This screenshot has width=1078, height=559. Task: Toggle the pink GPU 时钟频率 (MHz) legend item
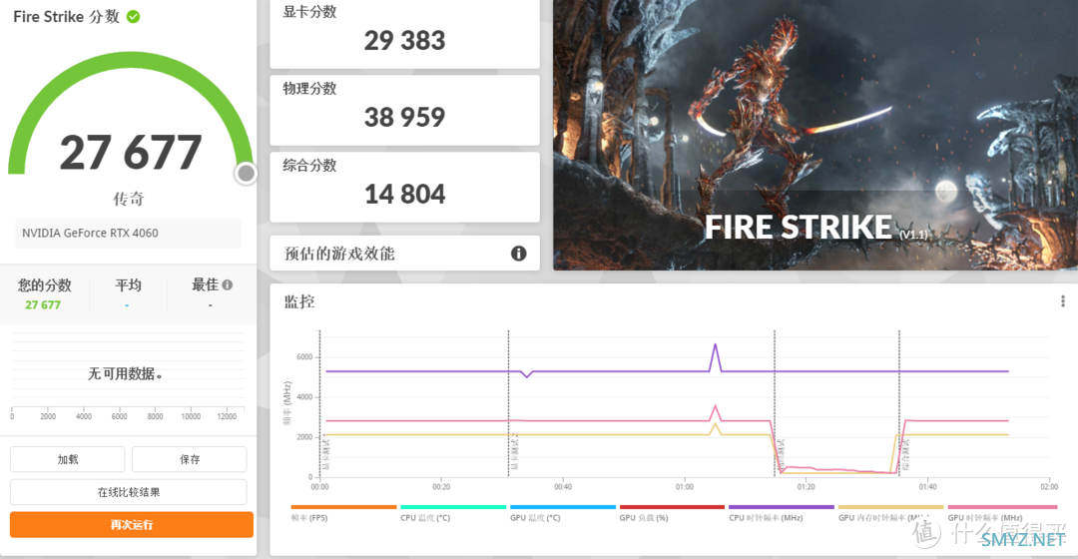point(1002,514)
